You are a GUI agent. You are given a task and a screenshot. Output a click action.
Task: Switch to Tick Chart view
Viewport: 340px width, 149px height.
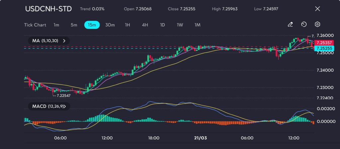click(35, 25)
